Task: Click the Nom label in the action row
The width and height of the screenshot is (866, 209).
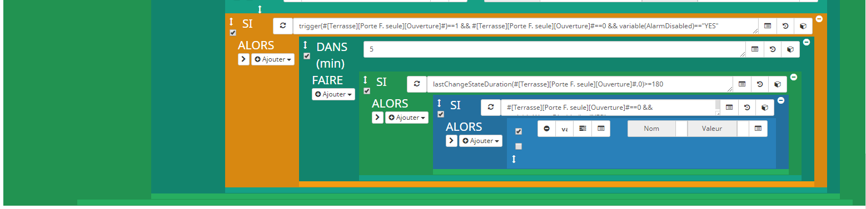Action: (651, 129)
